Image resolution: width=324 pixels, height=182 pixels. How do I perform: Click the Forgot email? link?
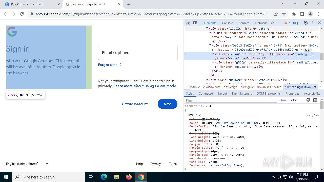[x=110, y=65]
